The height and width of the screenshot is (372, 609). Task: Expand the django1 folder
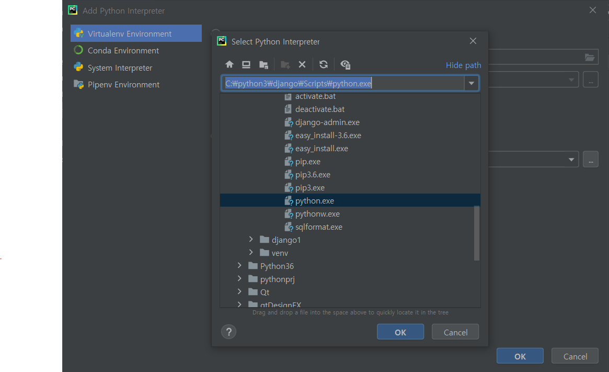pos(251,240)
